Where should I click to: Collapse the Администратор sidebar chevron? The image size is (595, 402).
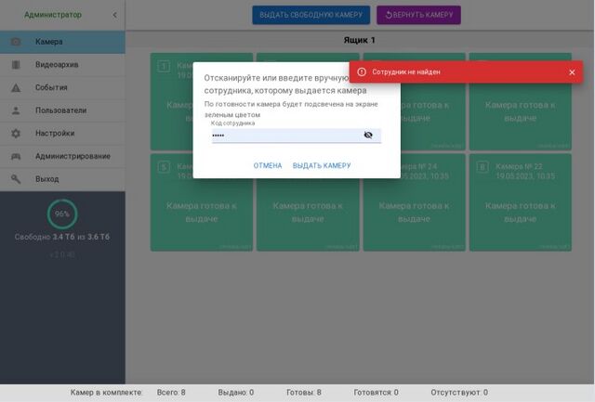[114, 15]
